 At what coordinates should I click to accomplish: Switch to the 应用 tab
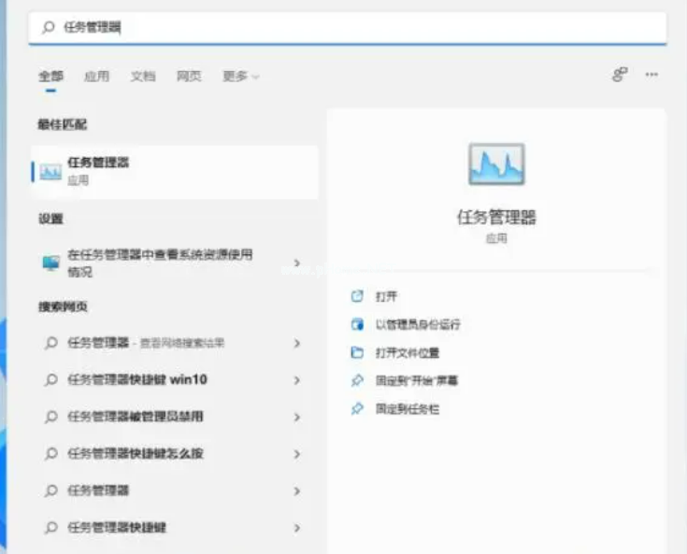point(96,77)
